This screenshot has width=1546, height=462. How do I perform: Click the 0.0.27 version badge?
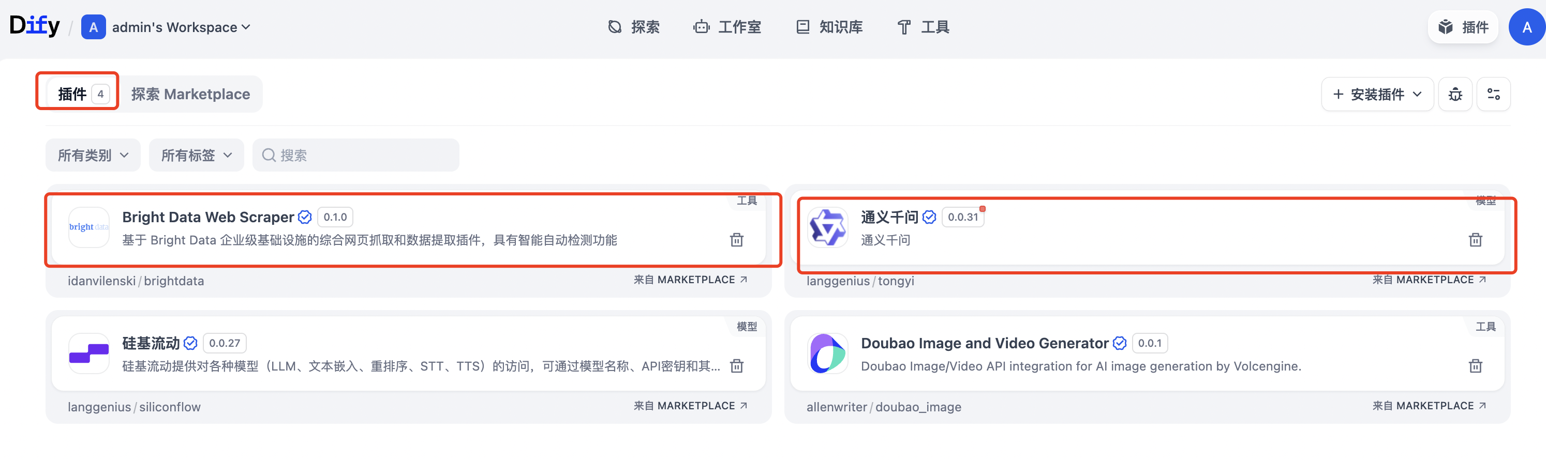point(225,343)
